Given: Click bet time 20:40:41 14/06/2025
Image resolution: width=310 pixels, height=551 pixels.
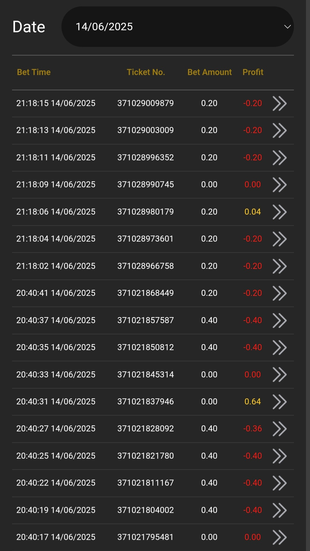Looking at the screenshot, I should pos(56,293).
